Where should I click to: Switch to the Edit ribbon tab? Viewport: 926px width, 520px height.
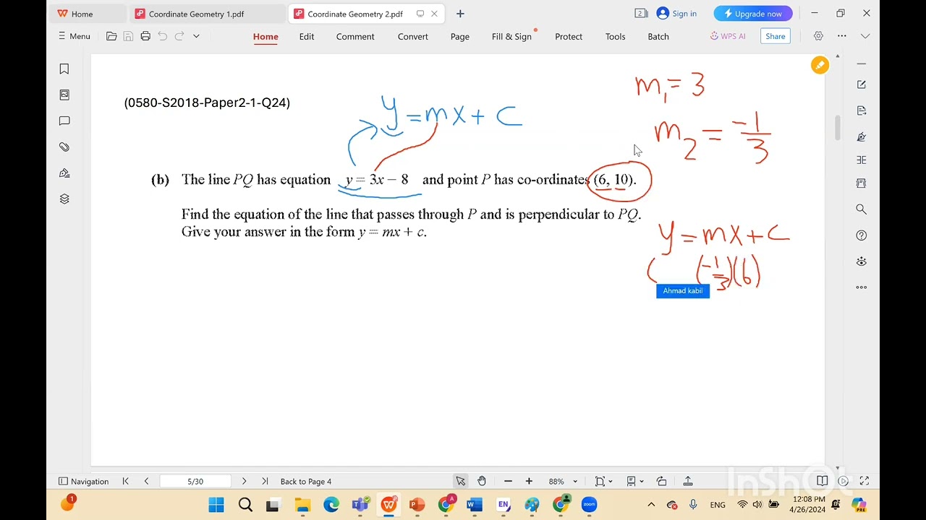point(307,36)
